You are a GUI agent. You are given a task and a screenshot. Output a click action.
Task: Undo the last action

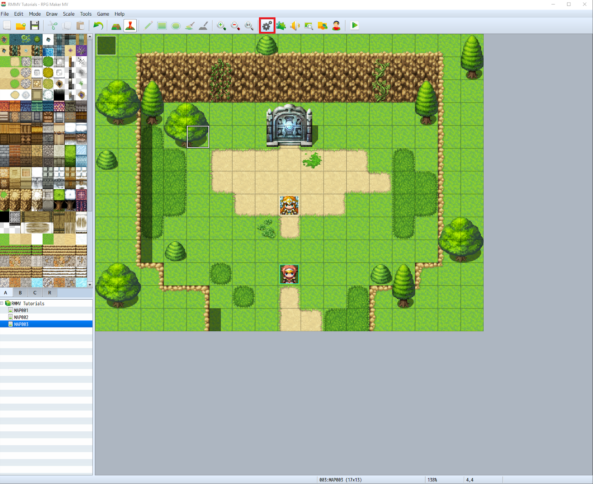point(98,26)
